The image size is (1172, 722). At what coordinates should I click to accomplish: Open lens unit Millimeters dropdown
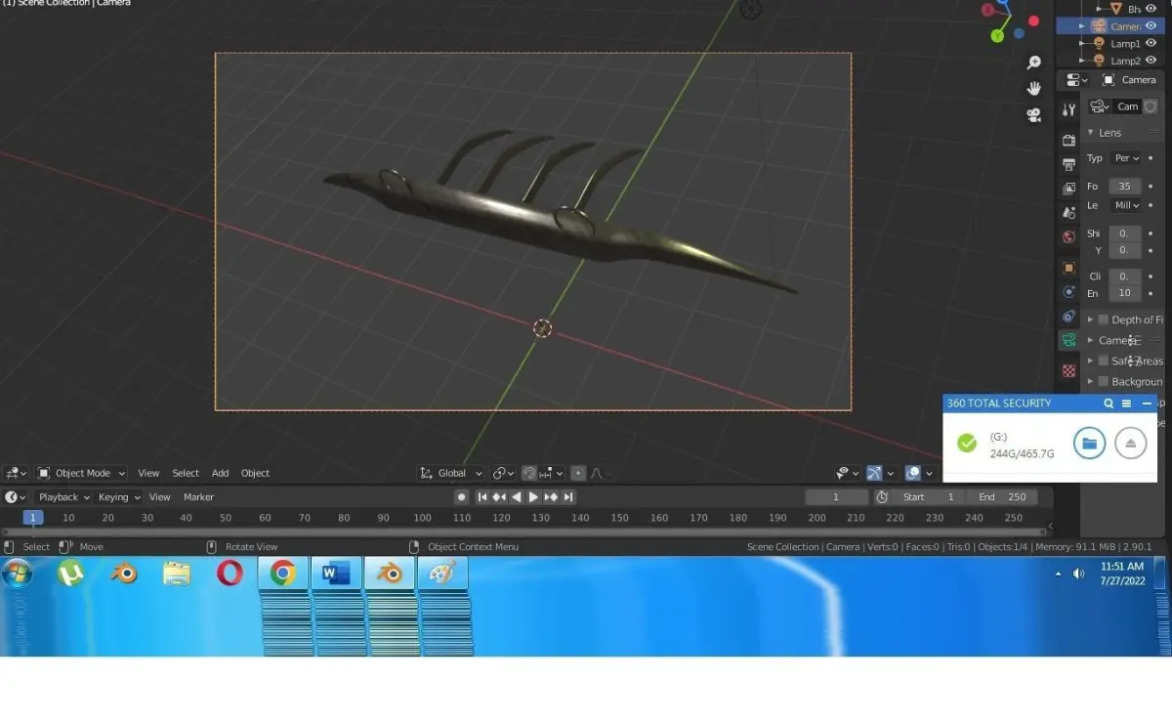coord(1126,205)
